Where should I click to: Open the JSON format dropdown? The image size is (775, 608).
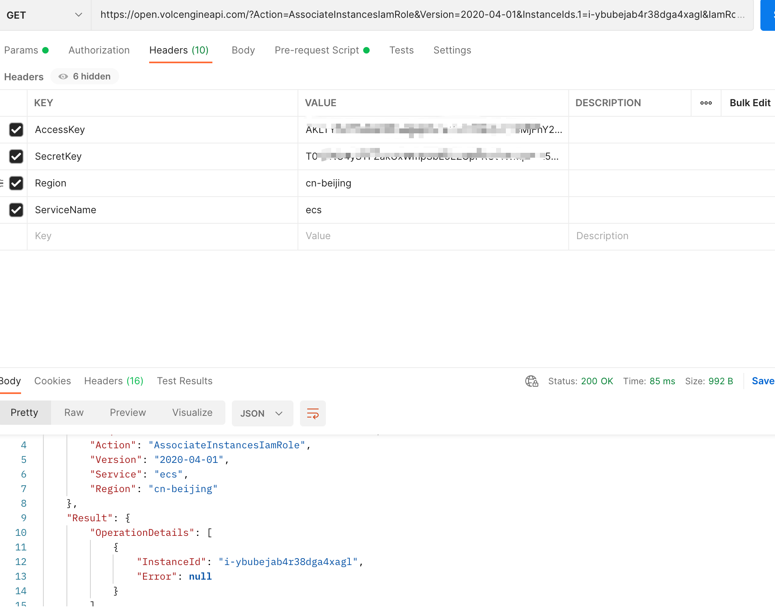click(262, 413)
